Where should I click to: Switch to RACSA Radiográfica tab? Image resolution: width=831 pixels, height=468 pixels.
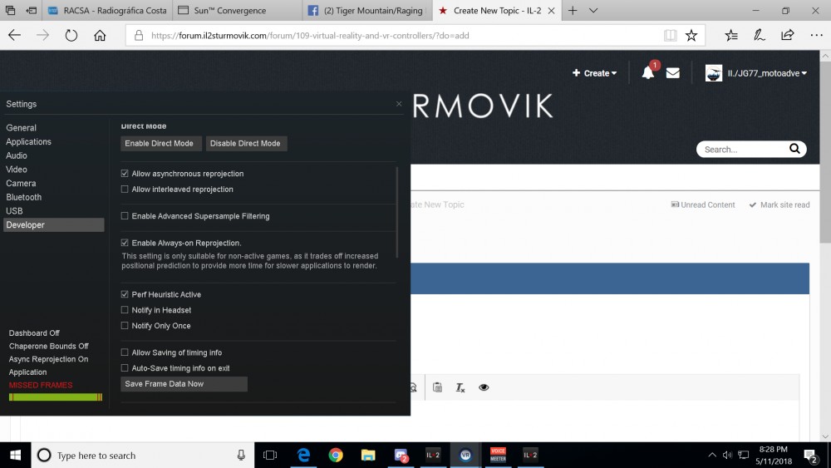click(x=107, y=11)
